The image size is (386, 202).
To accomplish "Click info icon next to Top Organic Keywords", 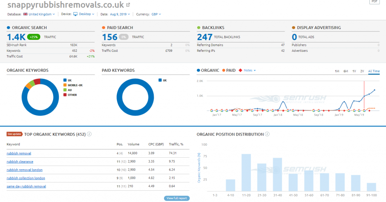I will tap(89, 134).
